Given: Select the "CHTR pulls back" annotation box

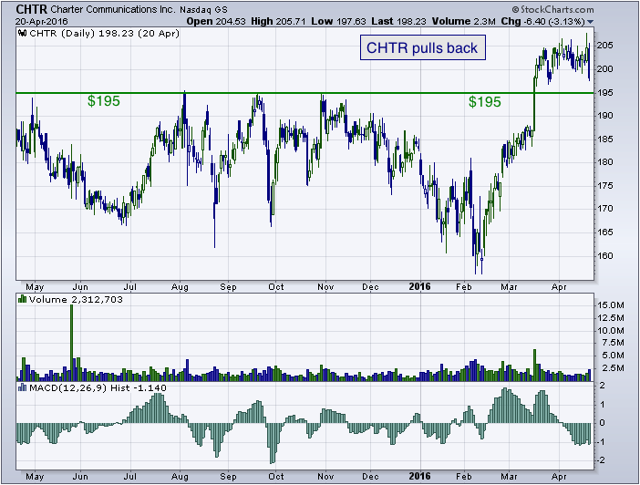Looking at the screenshot, I should pyautogui.click(x=422, y=47).
